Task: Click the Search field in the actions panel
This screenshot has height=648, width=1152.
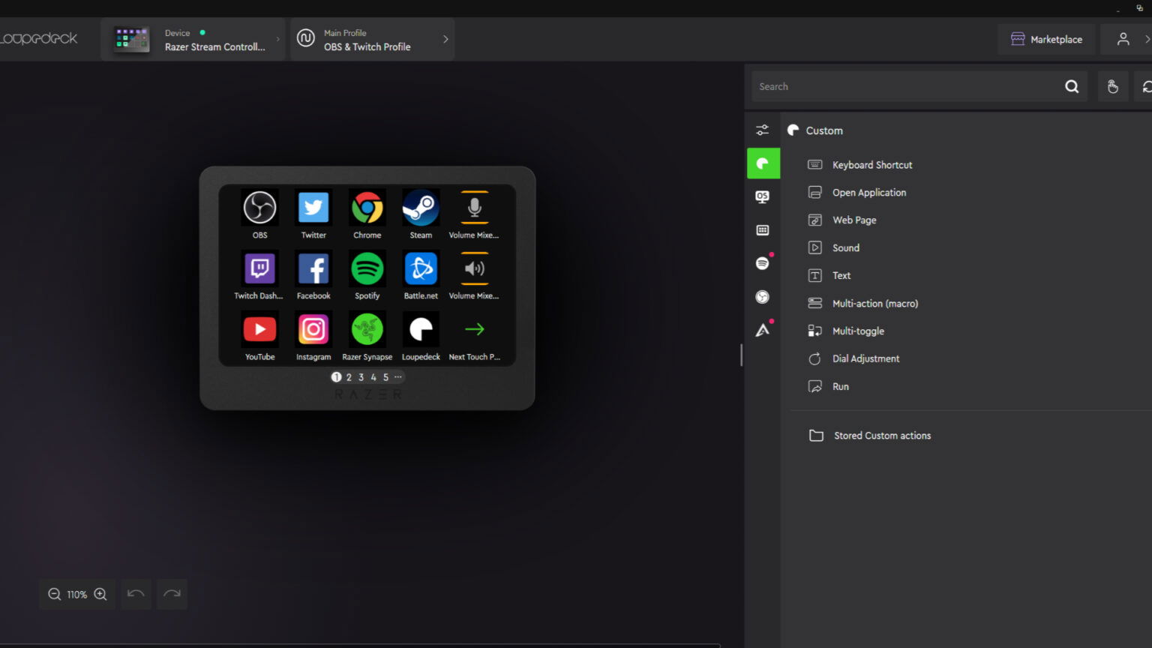Action: click(x=900, y=85)
